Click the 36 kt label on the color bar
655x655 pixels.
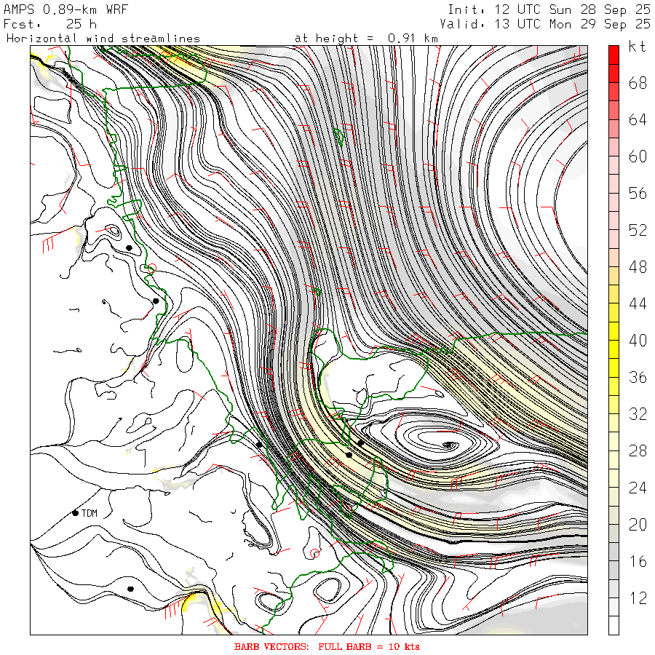tap(638, 377)
